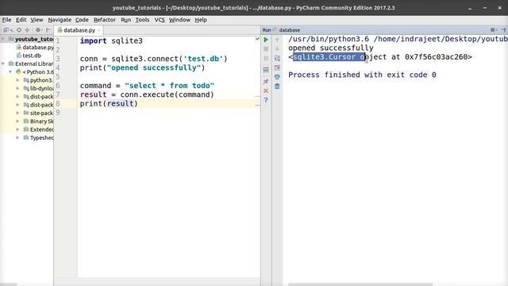Open Run panel help question mark icon
508x286 pixels.
point(266,100)
